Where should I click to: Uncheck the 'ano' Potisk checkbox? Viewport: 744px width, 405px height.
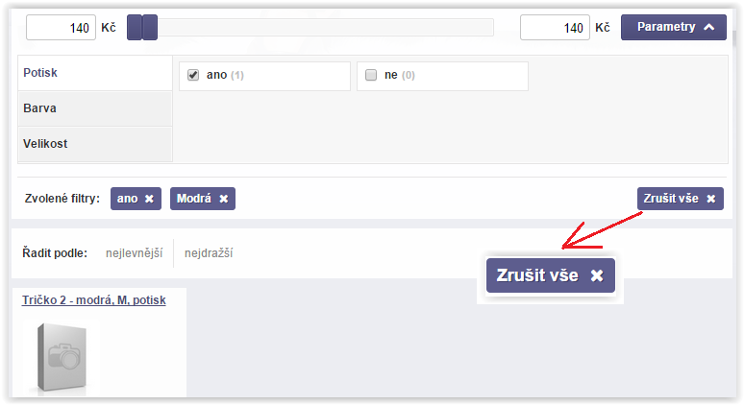[x=193, y=75]
